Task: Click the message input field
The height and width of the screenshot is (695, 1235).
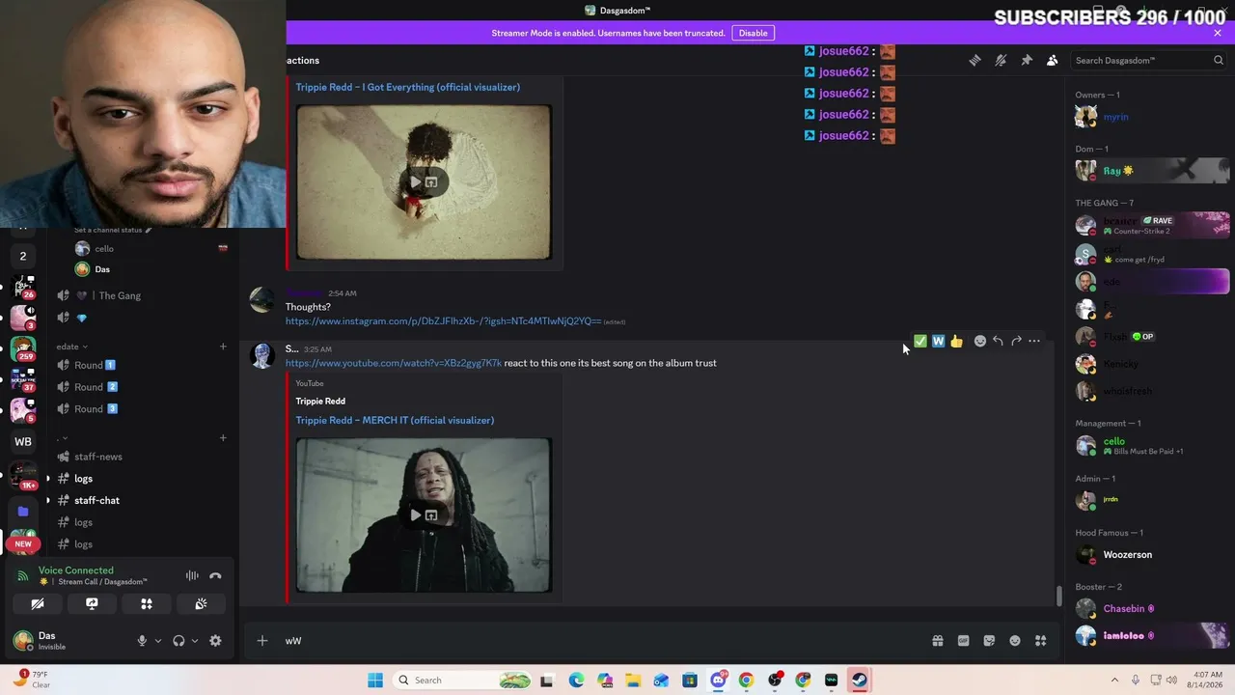Action: pyautogui.click(x=598, y=640)
